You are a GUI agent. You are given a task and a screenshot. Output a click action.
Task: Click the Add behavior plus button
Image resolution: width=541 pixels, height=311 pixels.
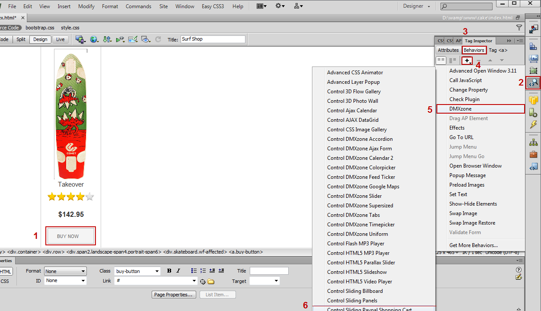point(467,60)
